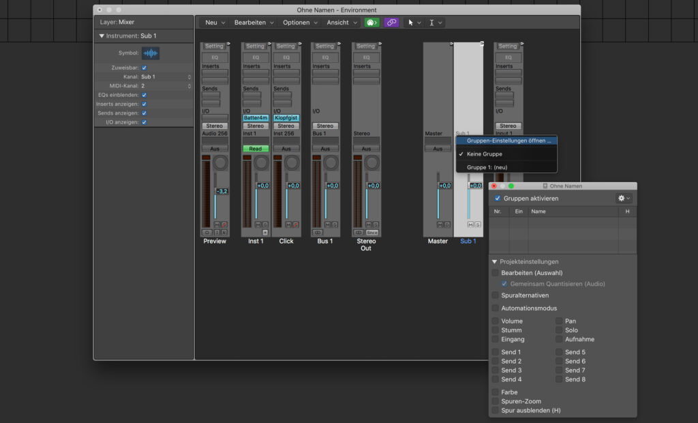Toggle Inserts anzeigen checkbox
Image resolution: width=698 pixels, height=423 pixels.
coord(145,104)
